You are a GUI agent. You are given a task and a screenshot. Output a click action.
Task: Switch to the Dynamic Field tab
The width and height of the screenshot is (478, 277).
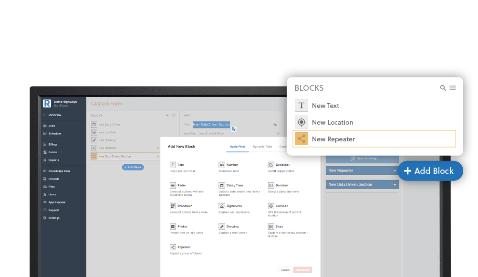pos(262,147)
